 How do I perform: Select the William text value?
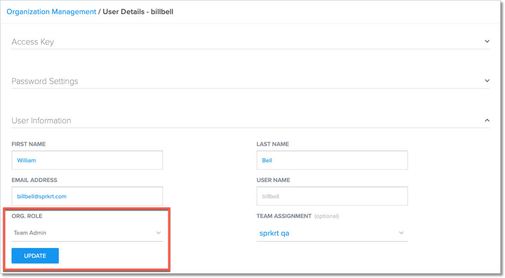26,160
